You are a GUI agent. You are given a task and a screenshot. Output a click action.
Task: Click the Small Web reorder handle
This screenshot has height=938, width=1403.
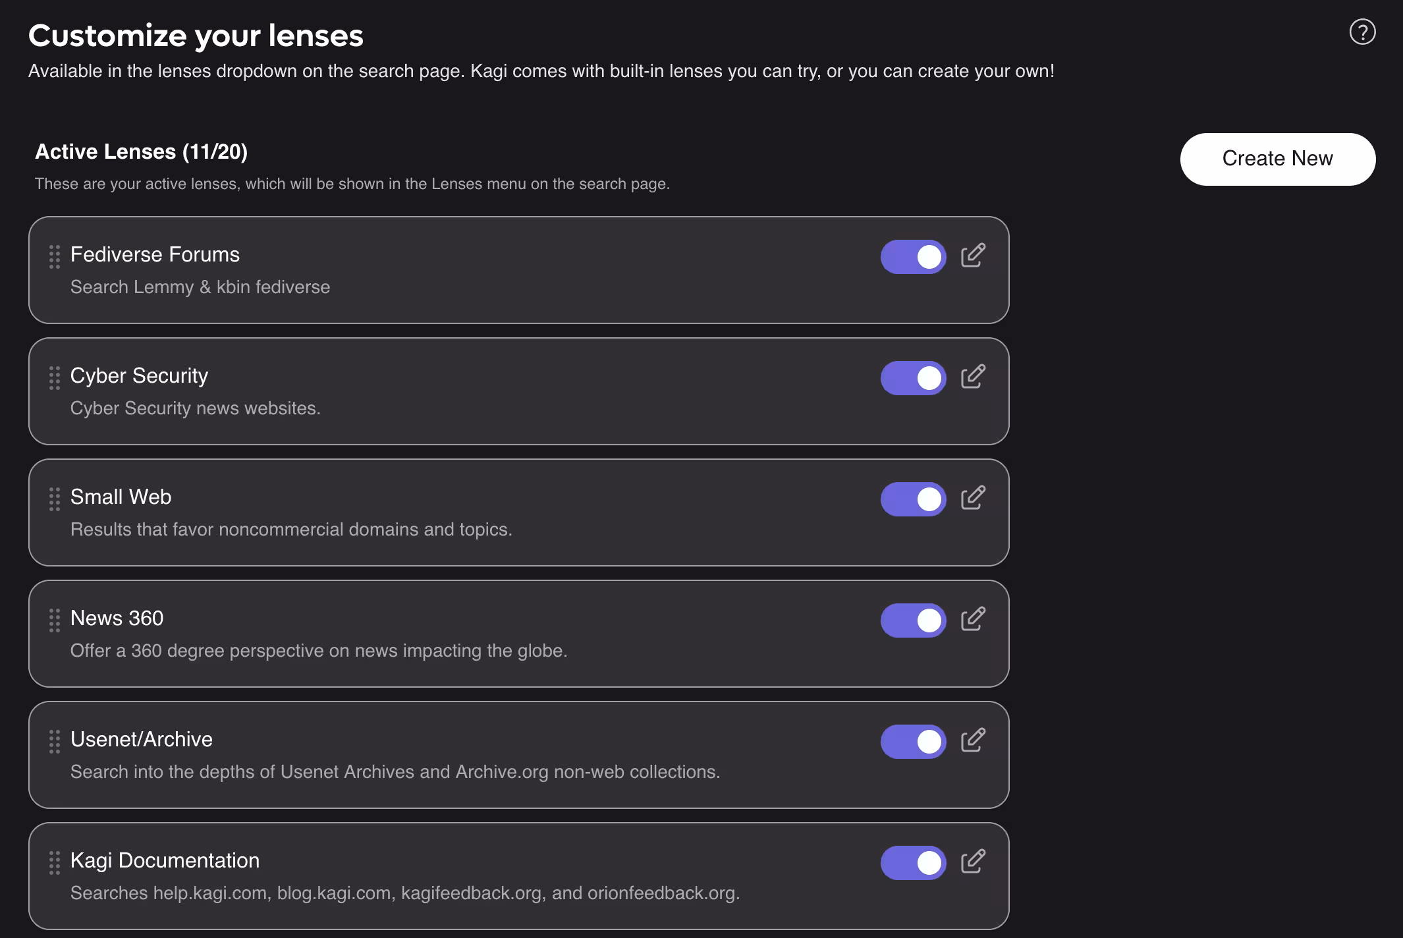55,499
